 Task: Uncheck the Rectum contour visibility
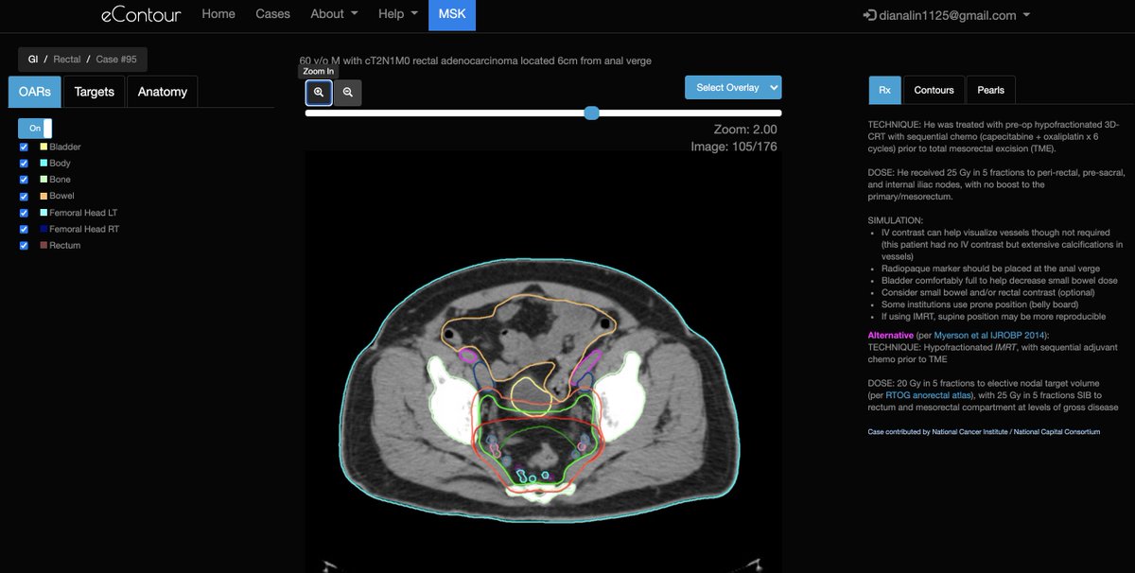(x=24, y=245)
